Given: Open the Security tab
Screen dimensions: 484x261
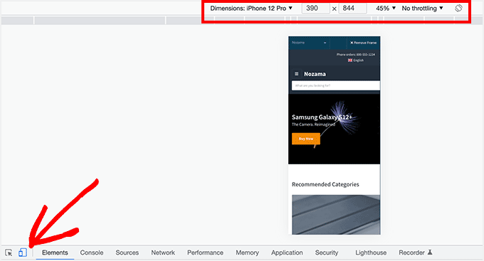Looking at the screenshot, I should pos(327,252).
